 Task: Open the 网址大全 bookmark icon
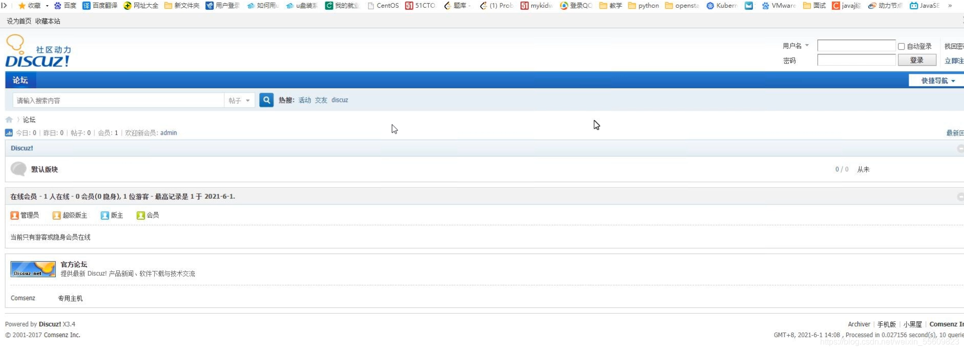point(128,6)
